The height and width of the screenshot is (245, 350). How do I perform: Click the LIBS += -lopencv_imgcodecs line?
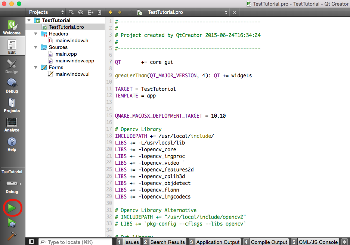point(153,196)
